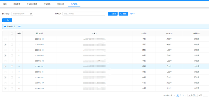The height and width of the screenshot is (100, 209).
Task: Expand row 3 details
Action: coord(5,50)
